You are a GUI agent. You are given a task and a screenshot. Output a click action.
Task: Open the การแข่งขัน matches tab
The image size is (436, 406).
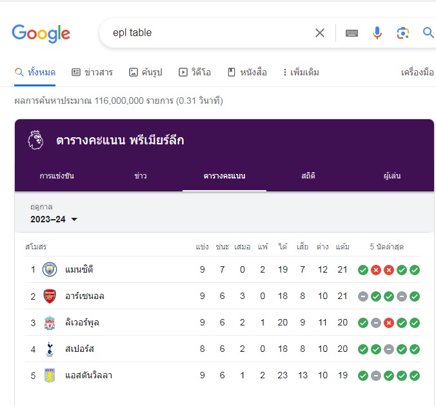(57, 176)
